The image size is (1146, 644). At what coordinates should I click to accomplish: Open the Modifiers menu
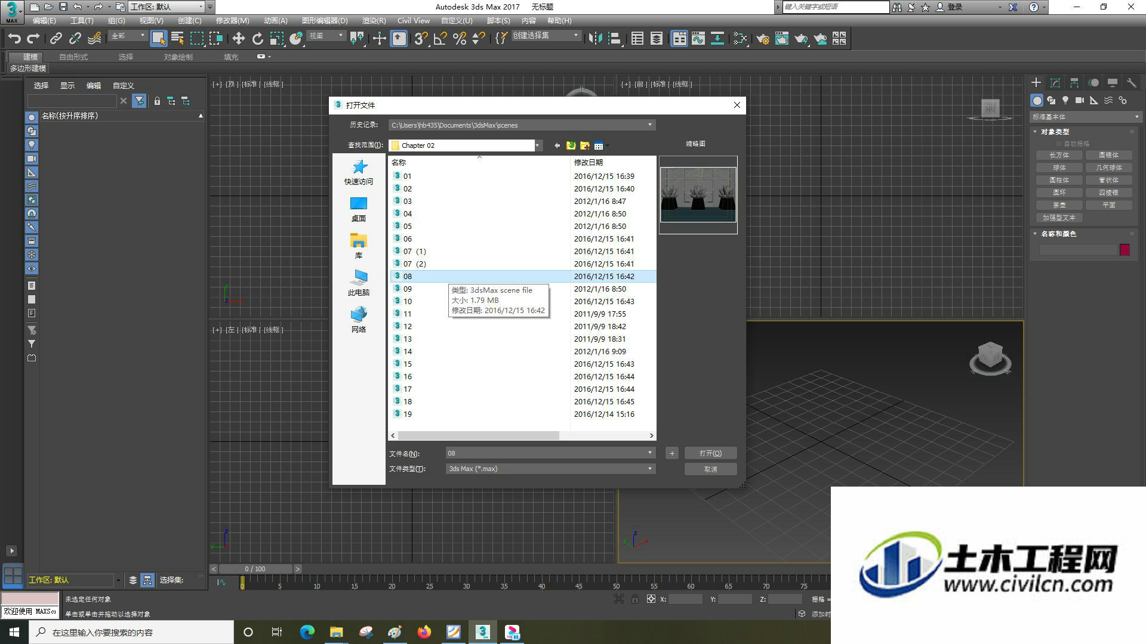[x=232, y=20]
